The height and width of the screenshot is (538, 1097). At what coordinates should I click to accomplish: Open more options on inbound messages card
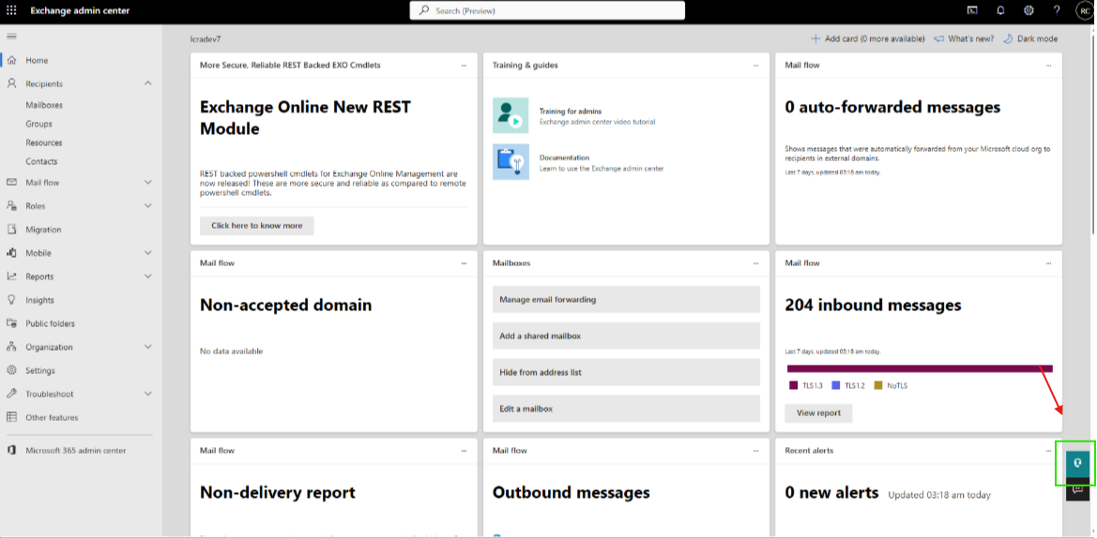point(1048,263)
